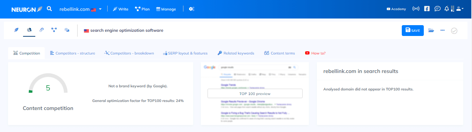Open the Content terms tab
The image size is (472, 132).
pyautogui.click(x=279, y=53)
